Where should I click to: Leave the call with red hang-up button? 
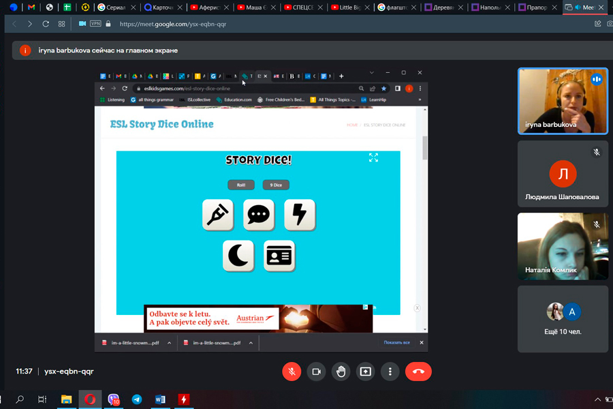418,372
